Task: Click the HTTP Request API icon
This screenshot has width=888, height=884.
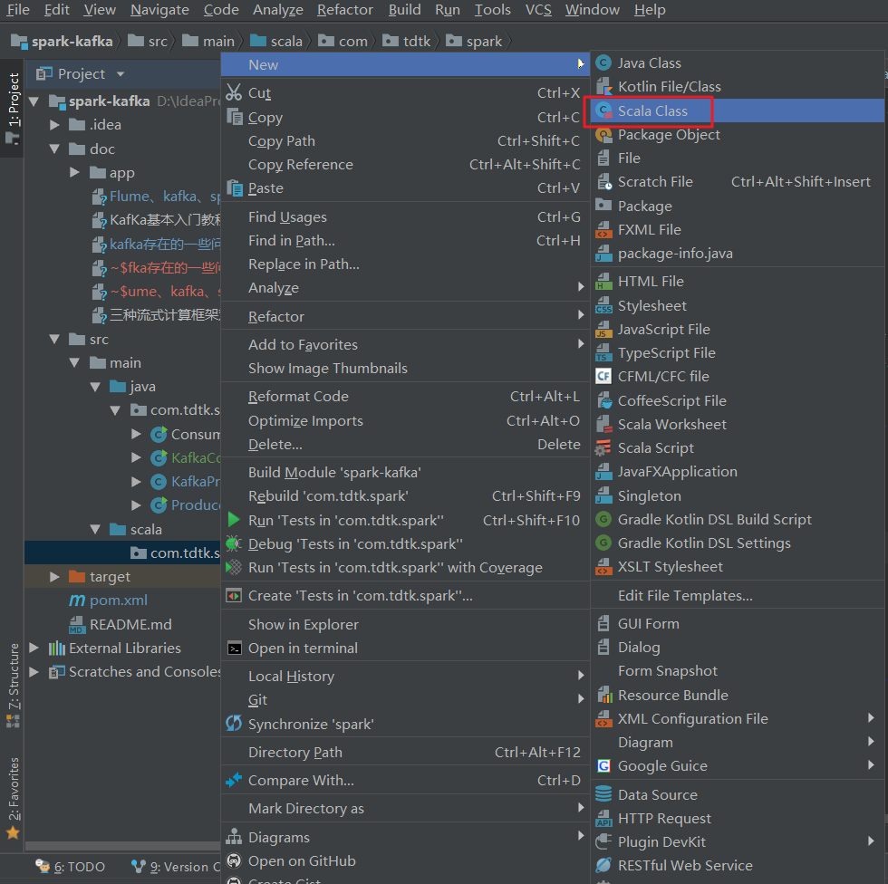Action: [x=603, y=819]
